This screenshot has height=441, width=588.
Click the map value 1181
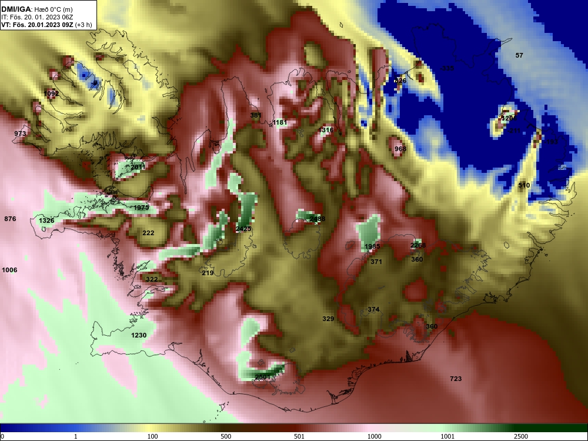click(x=280, y=122)
